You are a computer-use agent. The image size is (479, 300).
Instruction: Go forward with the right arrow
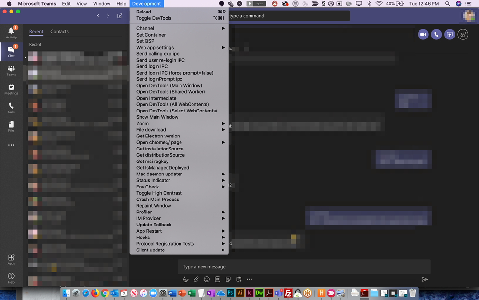108,16
